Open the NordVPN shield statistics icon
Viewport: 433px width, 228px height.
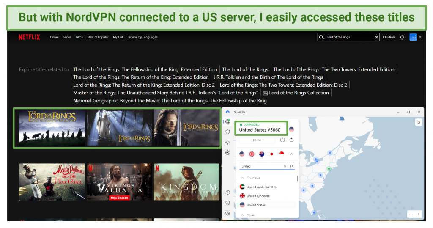227,203
